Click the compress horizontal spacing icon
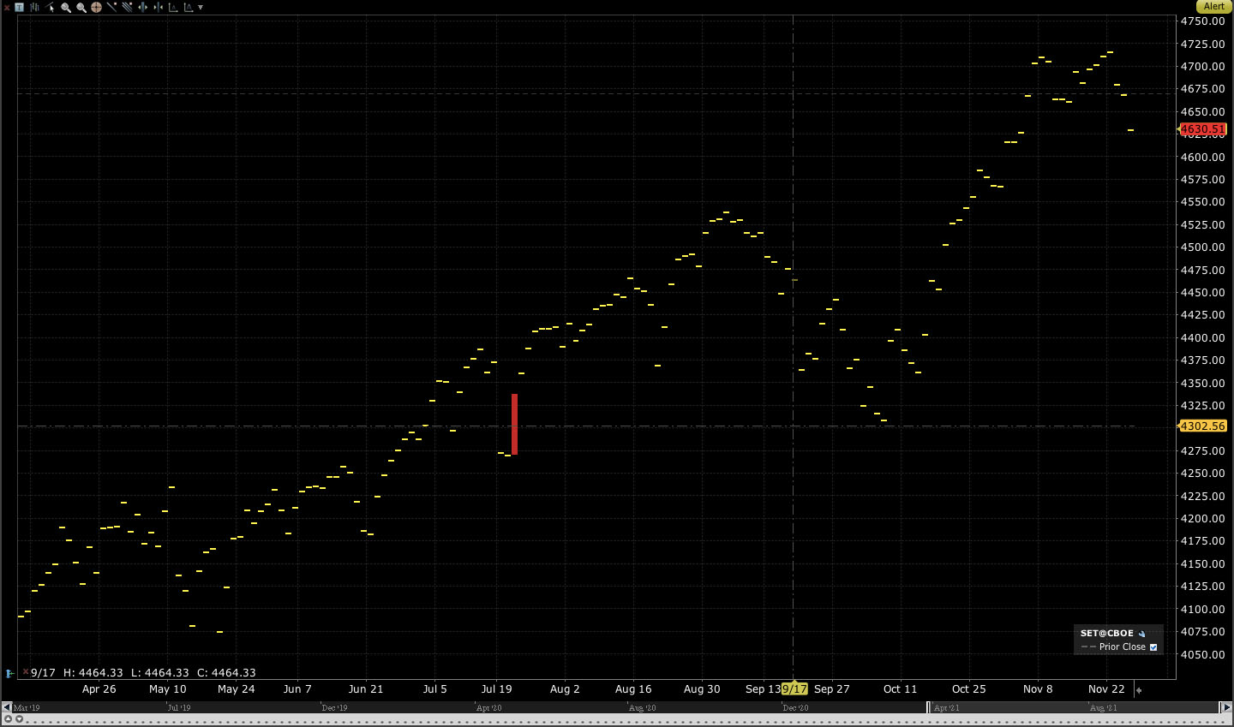1234x727 pixels. [158, 7]
